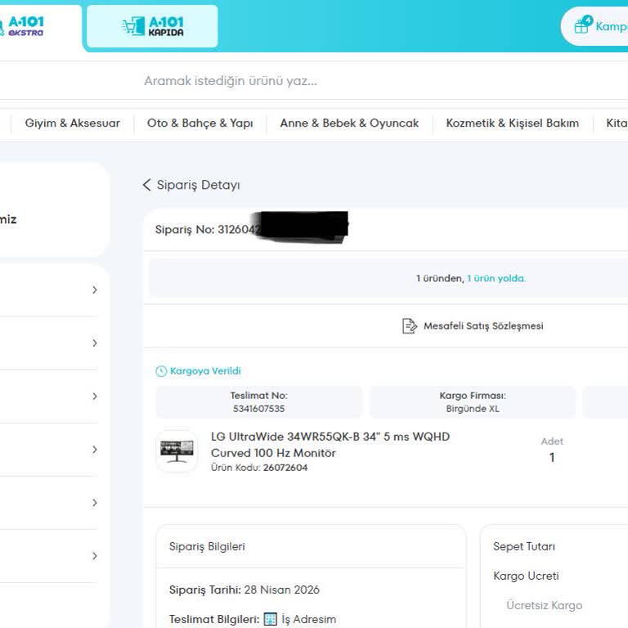
Task: Click the Sipariş No text
Action: [x=208, y=230]
